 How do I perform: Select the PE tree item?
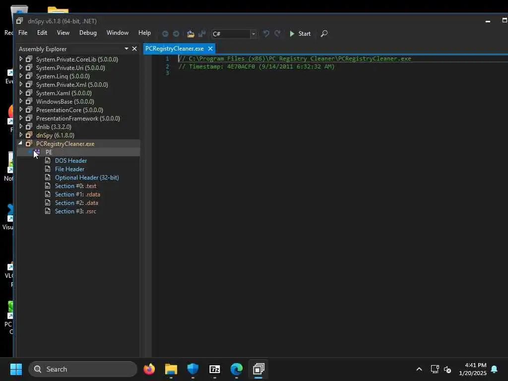[x=49, y=152]
